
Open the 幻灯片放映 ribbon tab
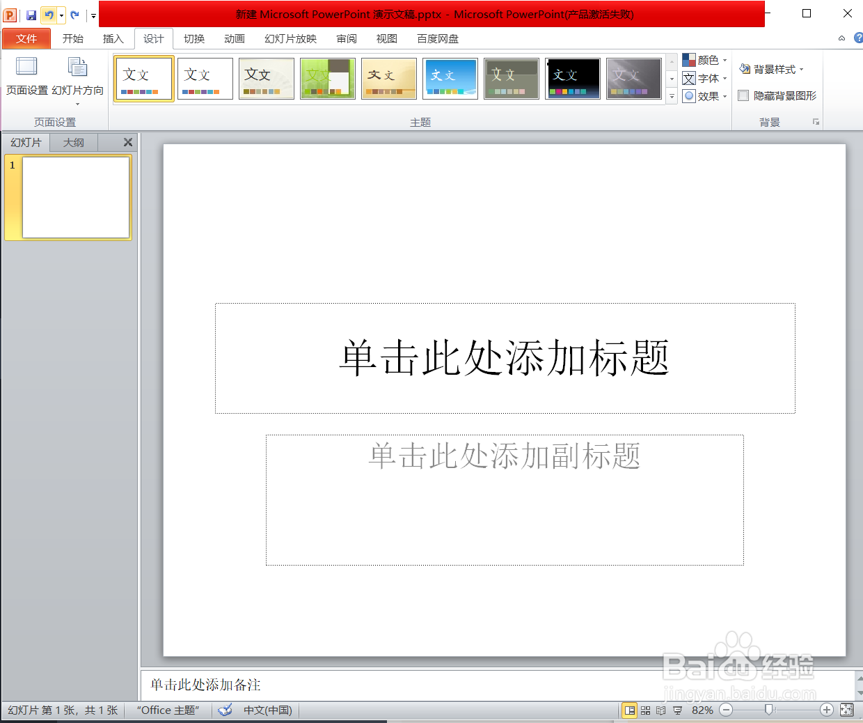click(x=290, y=39)
